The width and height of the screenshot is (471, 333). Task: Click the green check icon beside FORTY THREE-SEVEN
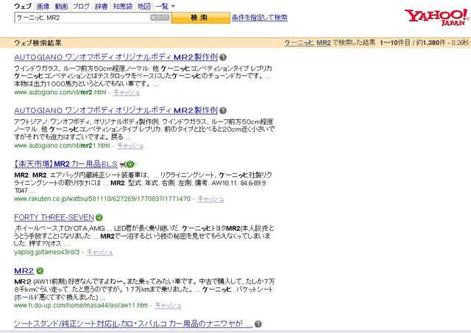click(x=99, y=217)
